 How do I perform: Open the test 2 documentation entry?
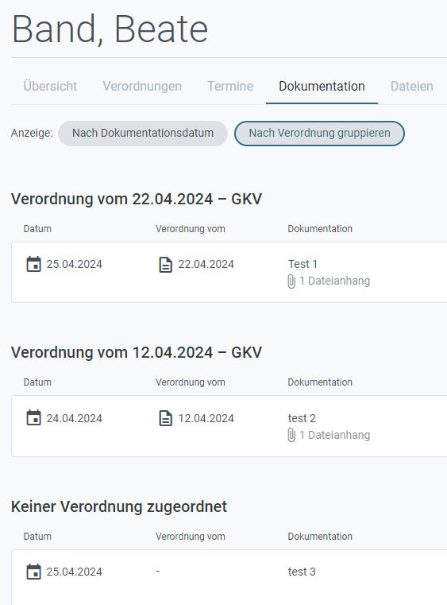[x=229, y=426]
